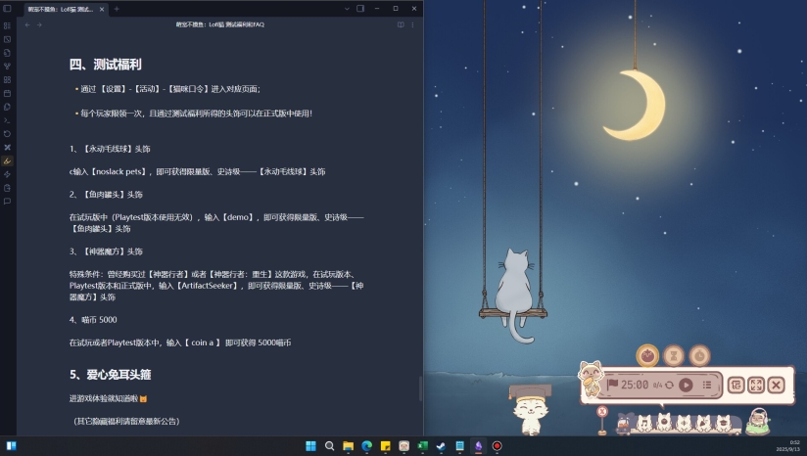Click the chat bubble icon in the ribbon
The height and width of the screenshot is (456, 807).
coord(7,202)
